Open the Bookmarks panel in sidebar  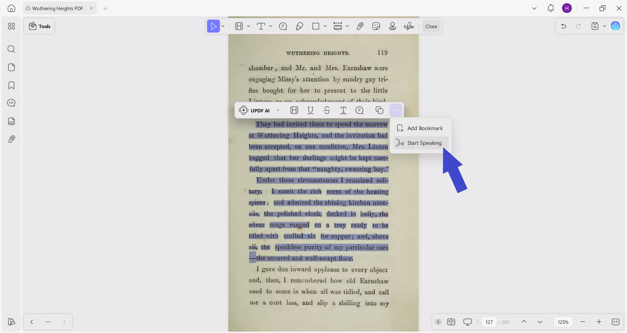click(x=11, y=85)
